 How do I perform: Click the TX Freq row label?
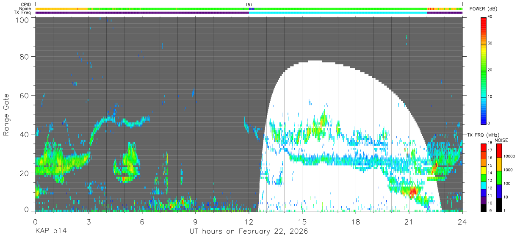23,13
